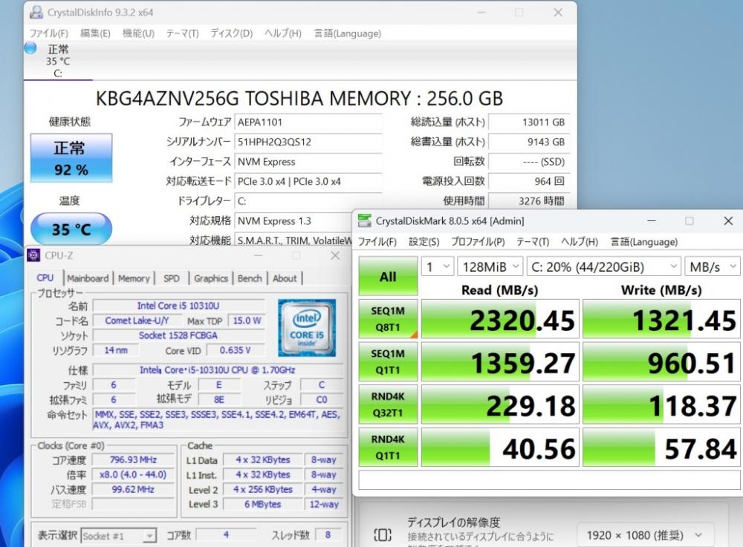Click the total host reads value 13011 GB
This screenshot has height=547, width=743.
coord(529,122)
